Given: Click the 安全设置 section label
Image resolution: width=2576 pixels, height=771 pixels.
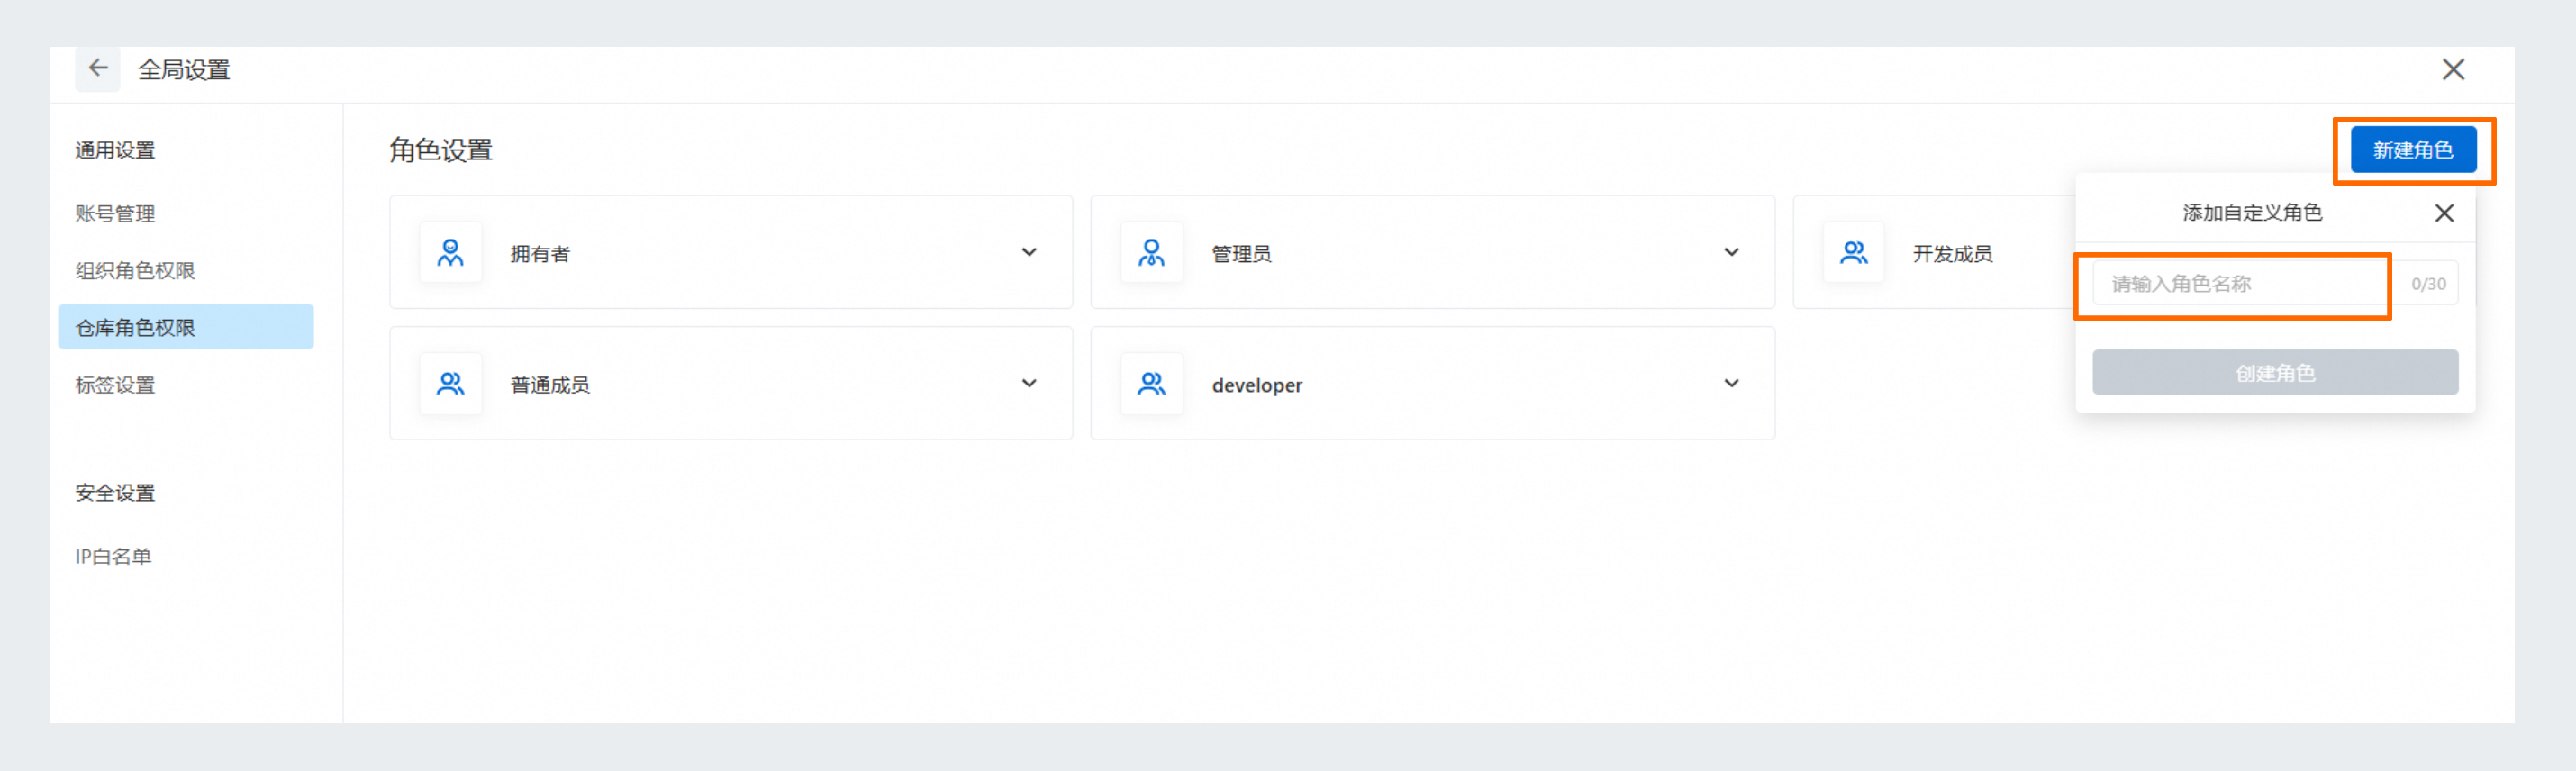Looking at the screenshot, I should pos(115,493).
